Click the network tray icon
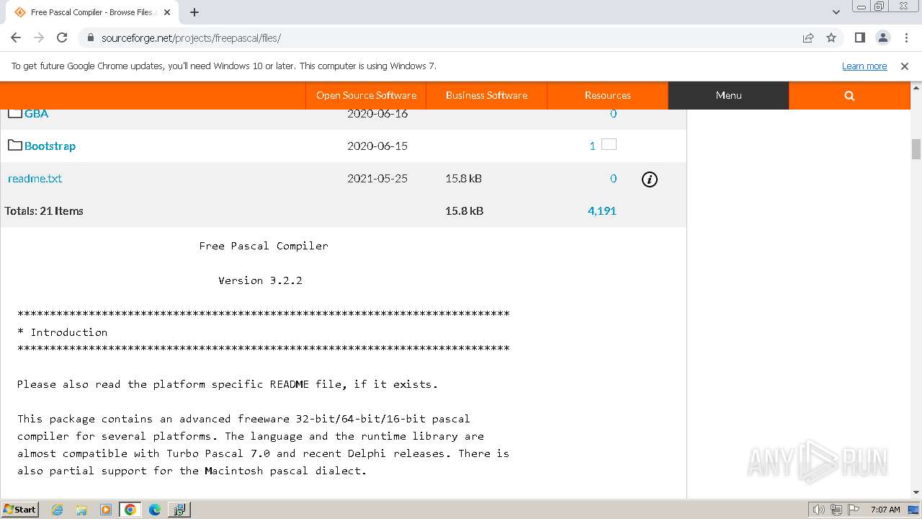The width and height of the screenshot is (922, 519). pyautogui.click(x=836, y=510)
